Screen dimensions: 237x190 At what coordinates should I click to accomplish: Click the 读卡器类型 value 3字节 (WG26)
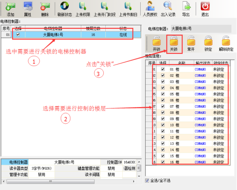click(x=42, y=168)
